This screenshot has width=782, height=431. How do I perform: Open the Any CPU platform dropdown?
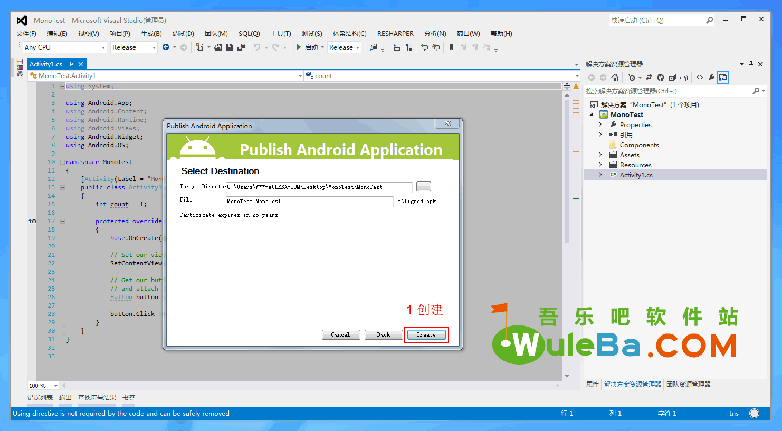pyautogui.click(x=65, y=47)
